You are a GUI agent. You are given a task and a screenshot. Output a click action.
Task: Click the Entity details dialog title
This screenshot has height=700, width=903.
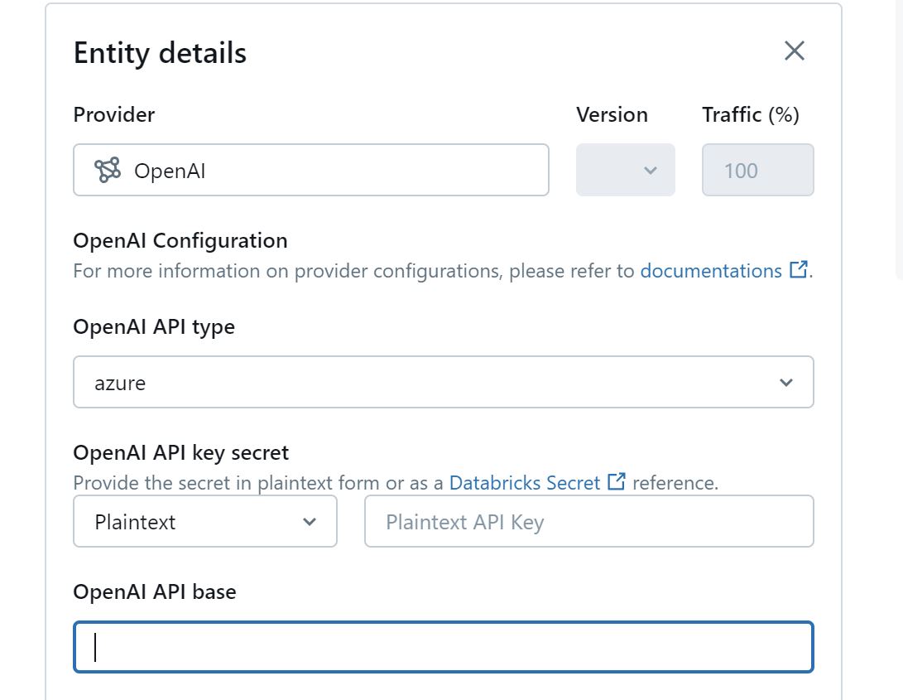pyautogui.click(x=160, y=52)
